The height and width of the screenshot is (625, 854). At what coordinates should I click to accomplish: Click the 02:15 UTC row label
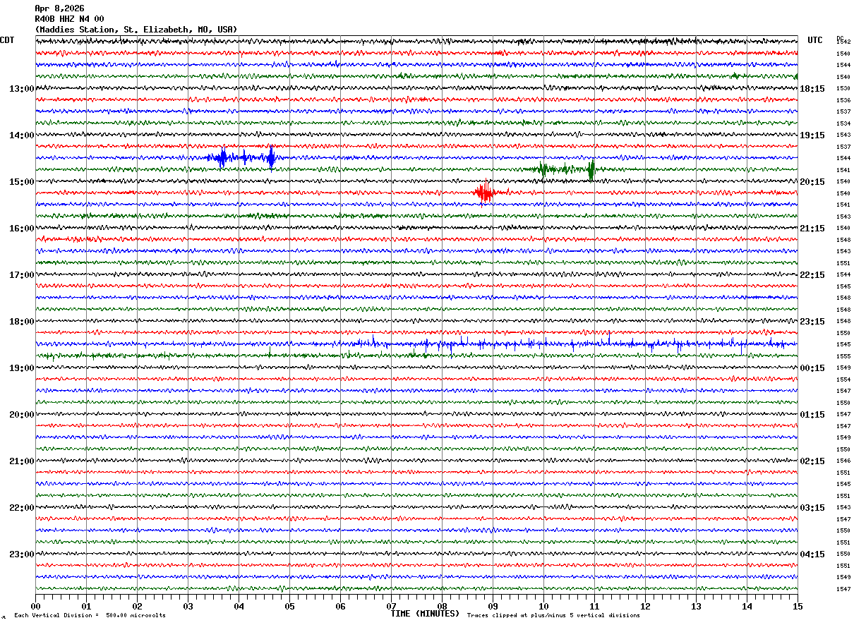tap(812, 461)
